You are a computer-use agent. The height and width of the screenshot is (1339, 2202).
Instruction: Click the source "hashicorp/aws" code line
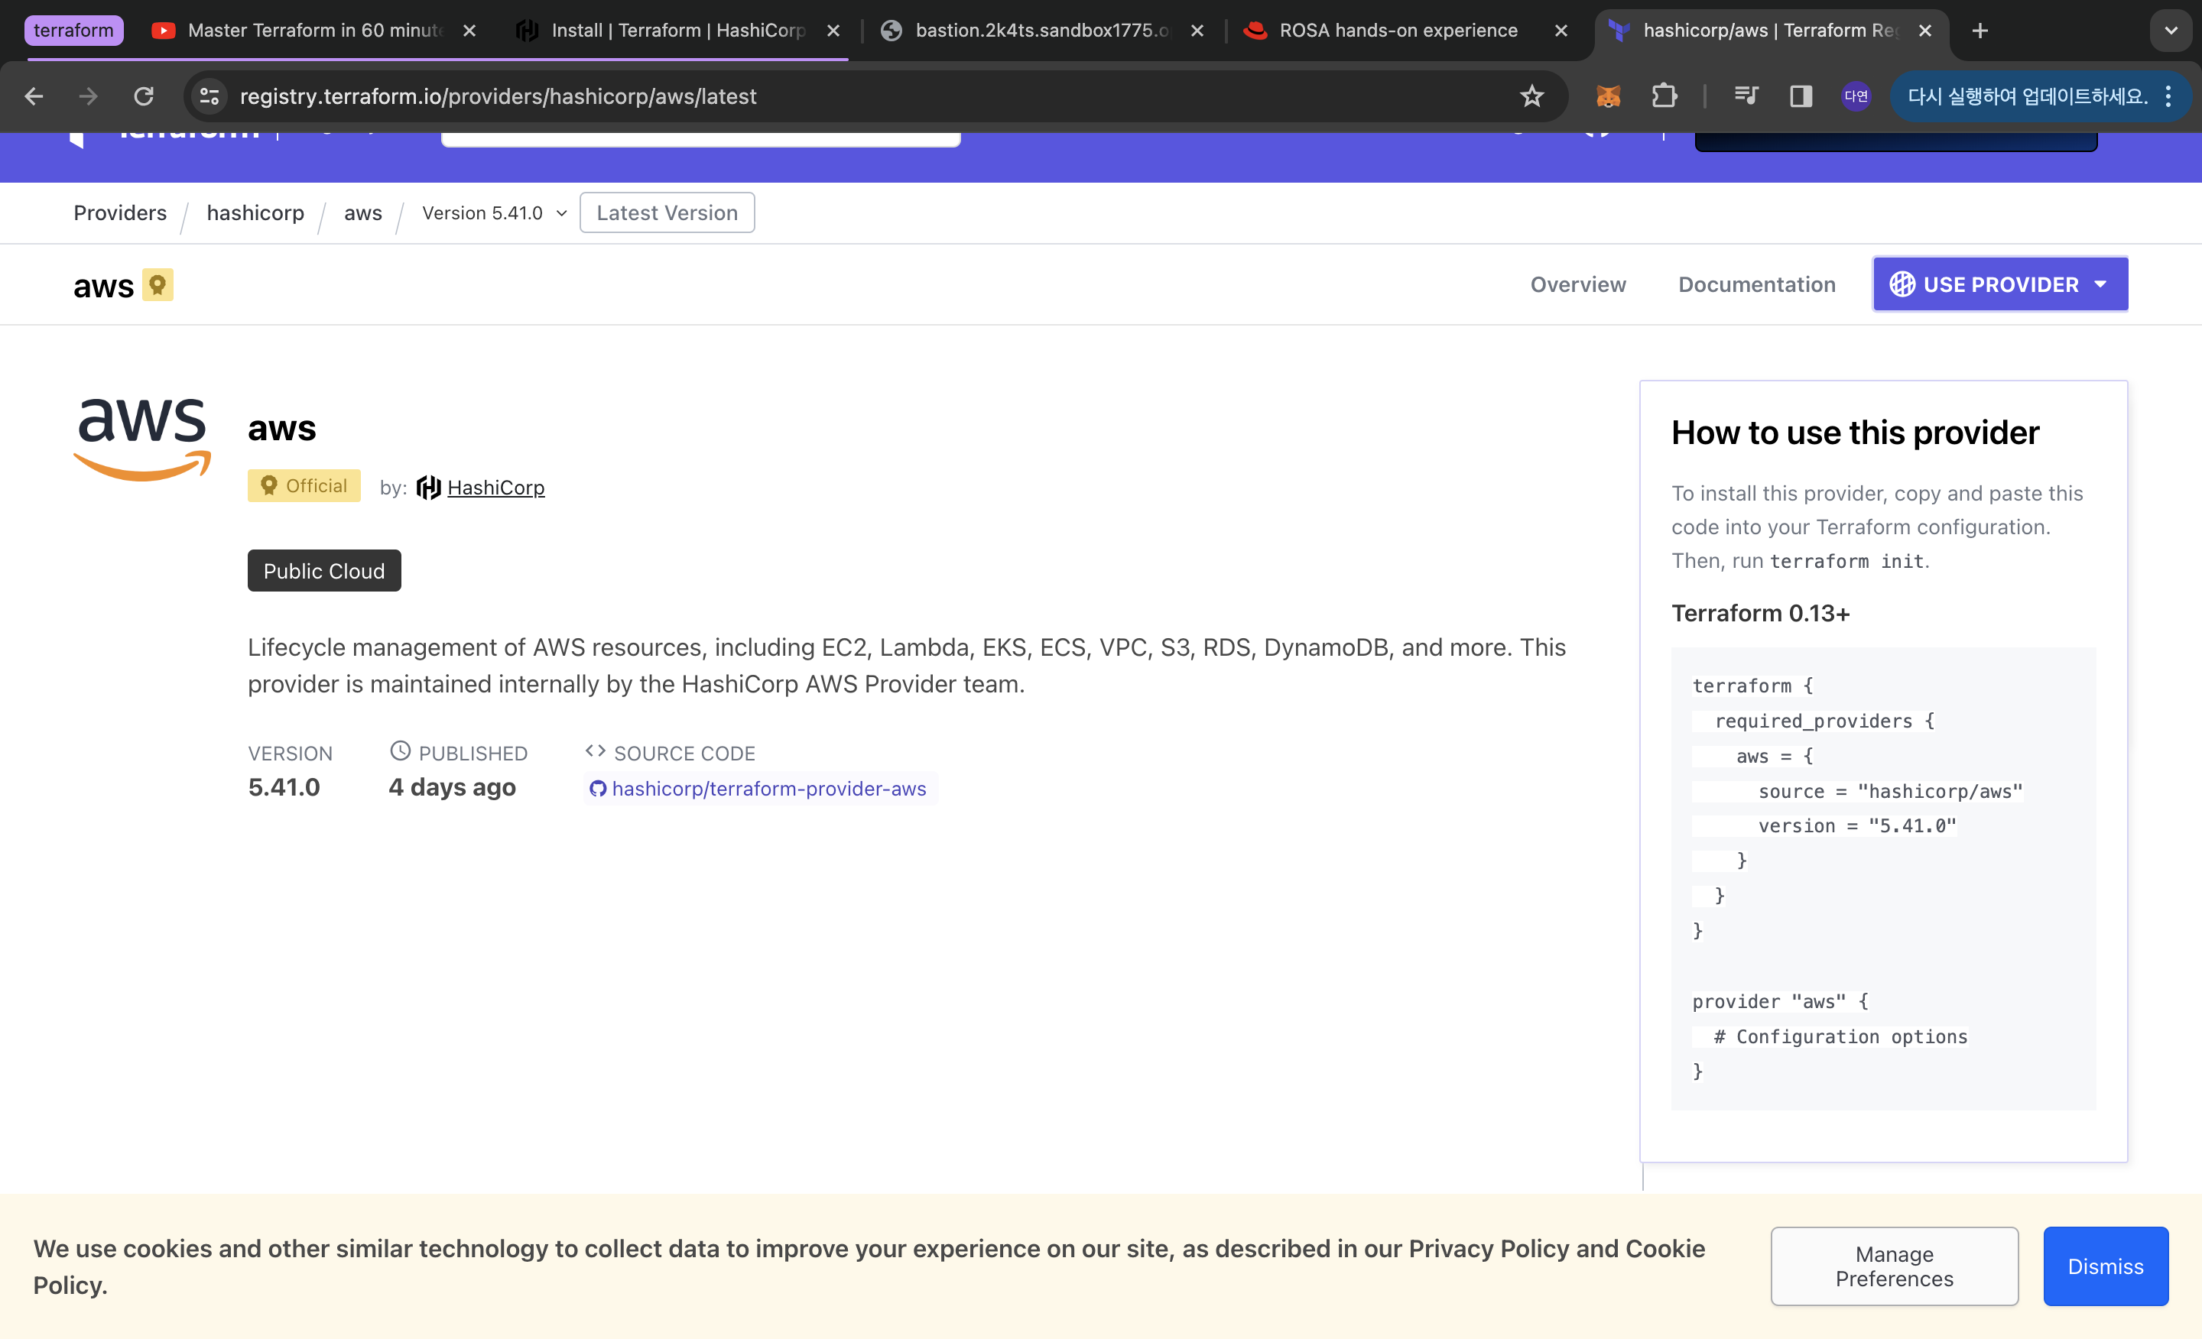coord(1889,792)
